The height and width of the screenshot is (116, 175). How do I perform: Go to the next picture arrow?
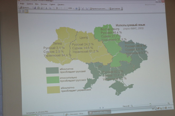pos(103,107)
